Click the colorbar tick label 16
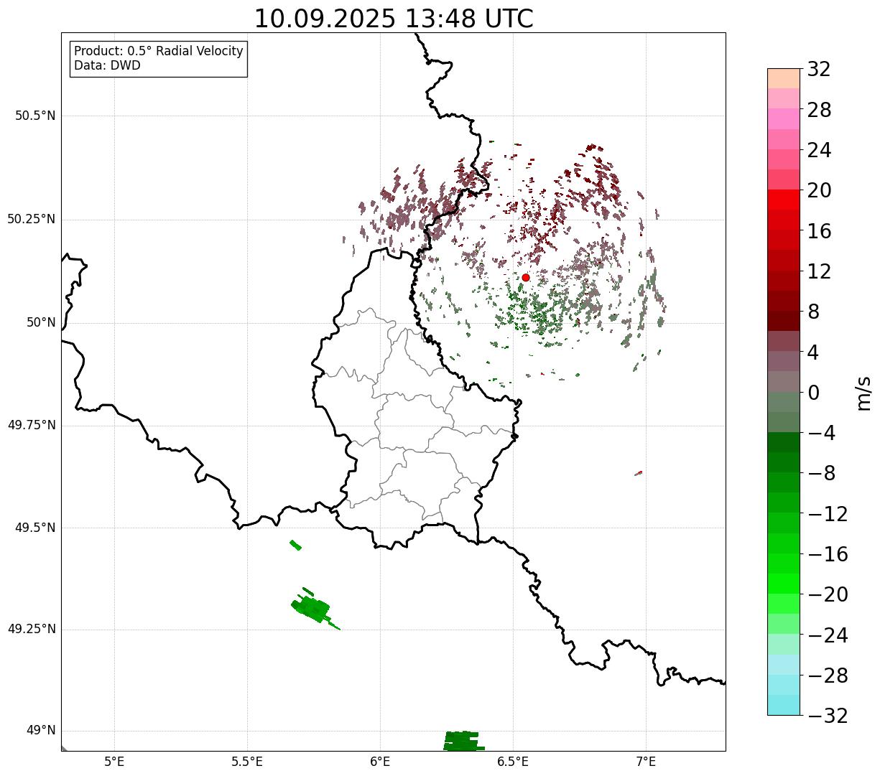The height and width of the screenshot is (776, 880). click(x=819, y=231)
